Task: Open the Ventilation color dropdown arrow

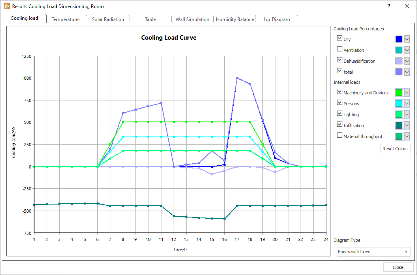Action: click(407, 50)
